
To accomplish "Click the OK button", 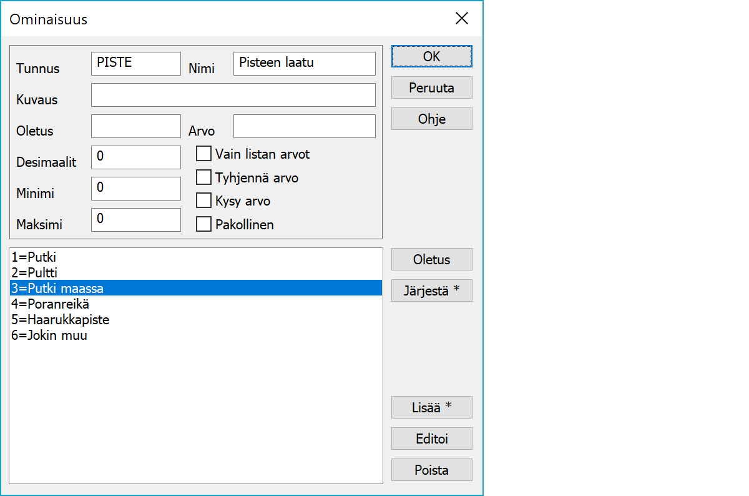I will [431, 56].
